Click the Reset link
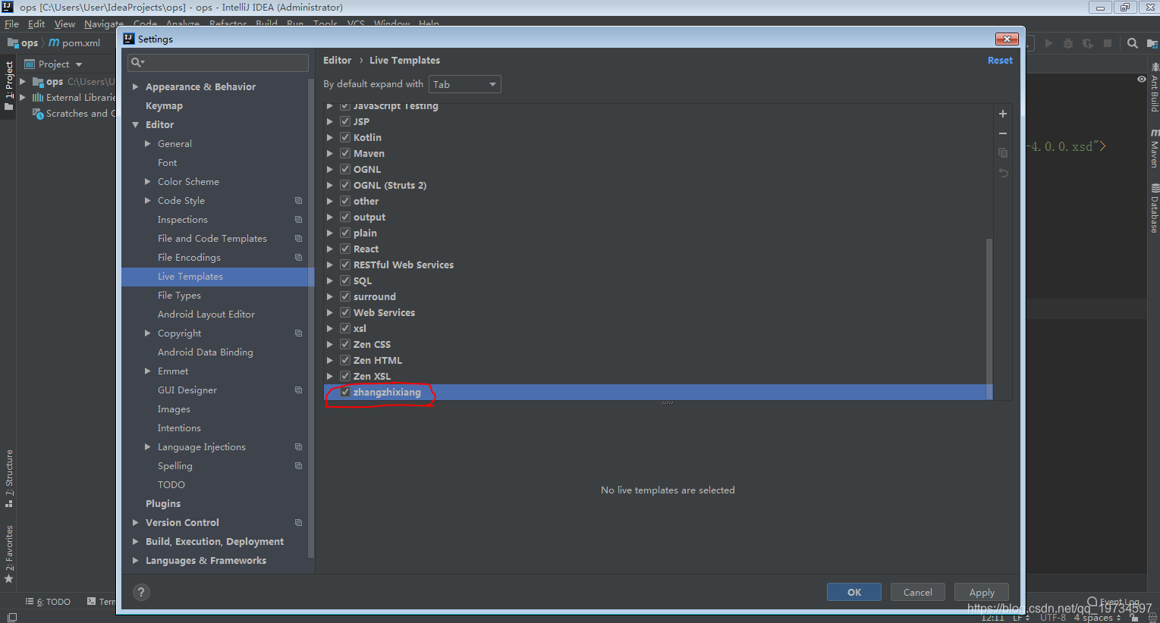1160x623 pixels. [1000, 61]
